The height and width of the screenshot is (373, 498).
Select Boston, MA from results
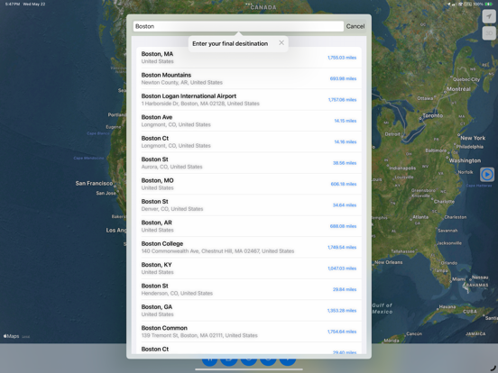tap(249, 58)
